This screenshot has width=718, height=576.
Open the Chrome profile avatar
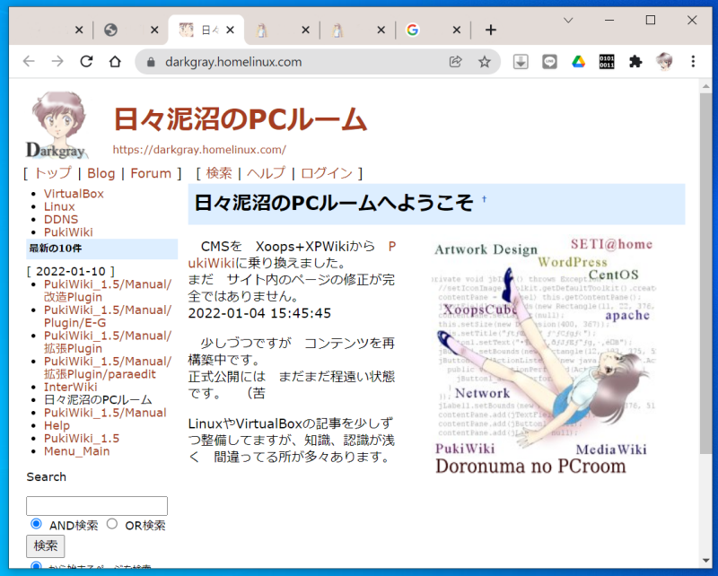[x=664, y=61]
